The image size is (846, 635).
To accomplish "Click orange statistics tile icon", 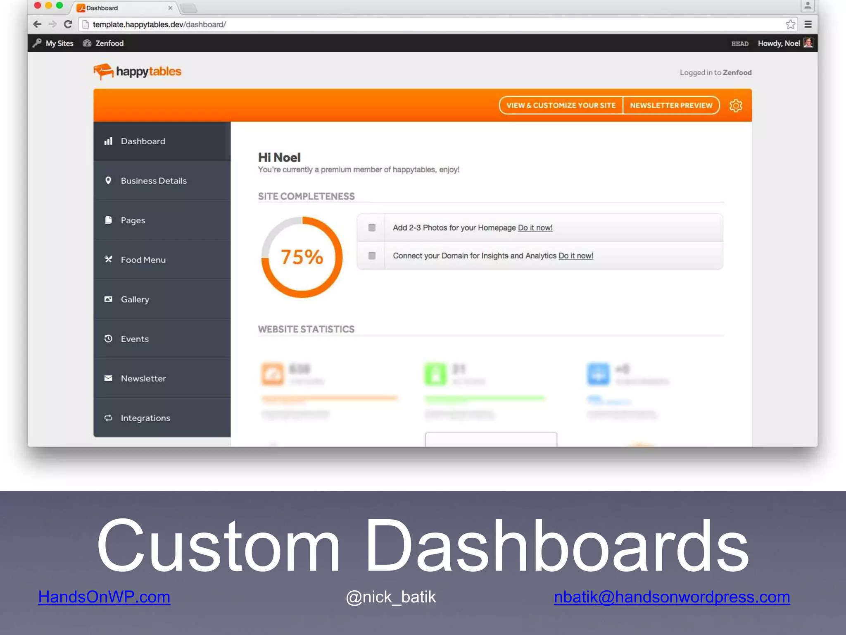I will pos(273,374).
